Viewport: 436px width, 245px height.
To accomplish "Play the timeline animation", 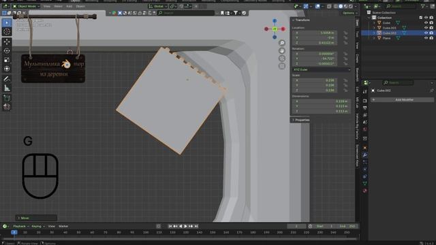I will click(186, 226).
